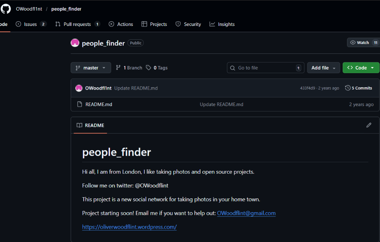Click the repository avatar beside people_finder title
The width and height of the screenshot is (380, 242).
pos(75,43)
